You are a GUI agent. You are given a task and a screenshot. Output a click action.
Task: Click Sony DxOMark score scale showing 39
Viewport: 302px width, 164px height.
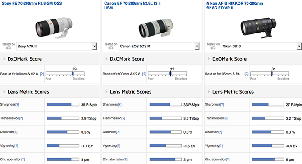65,74
